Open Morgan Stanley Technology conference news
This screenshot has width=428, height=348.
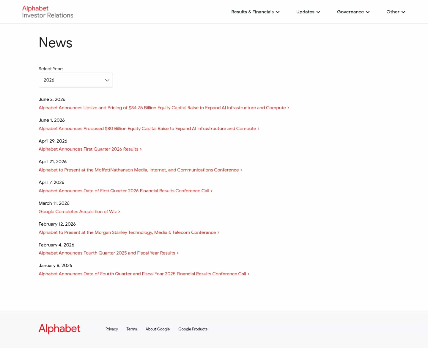tap(129, 232)
